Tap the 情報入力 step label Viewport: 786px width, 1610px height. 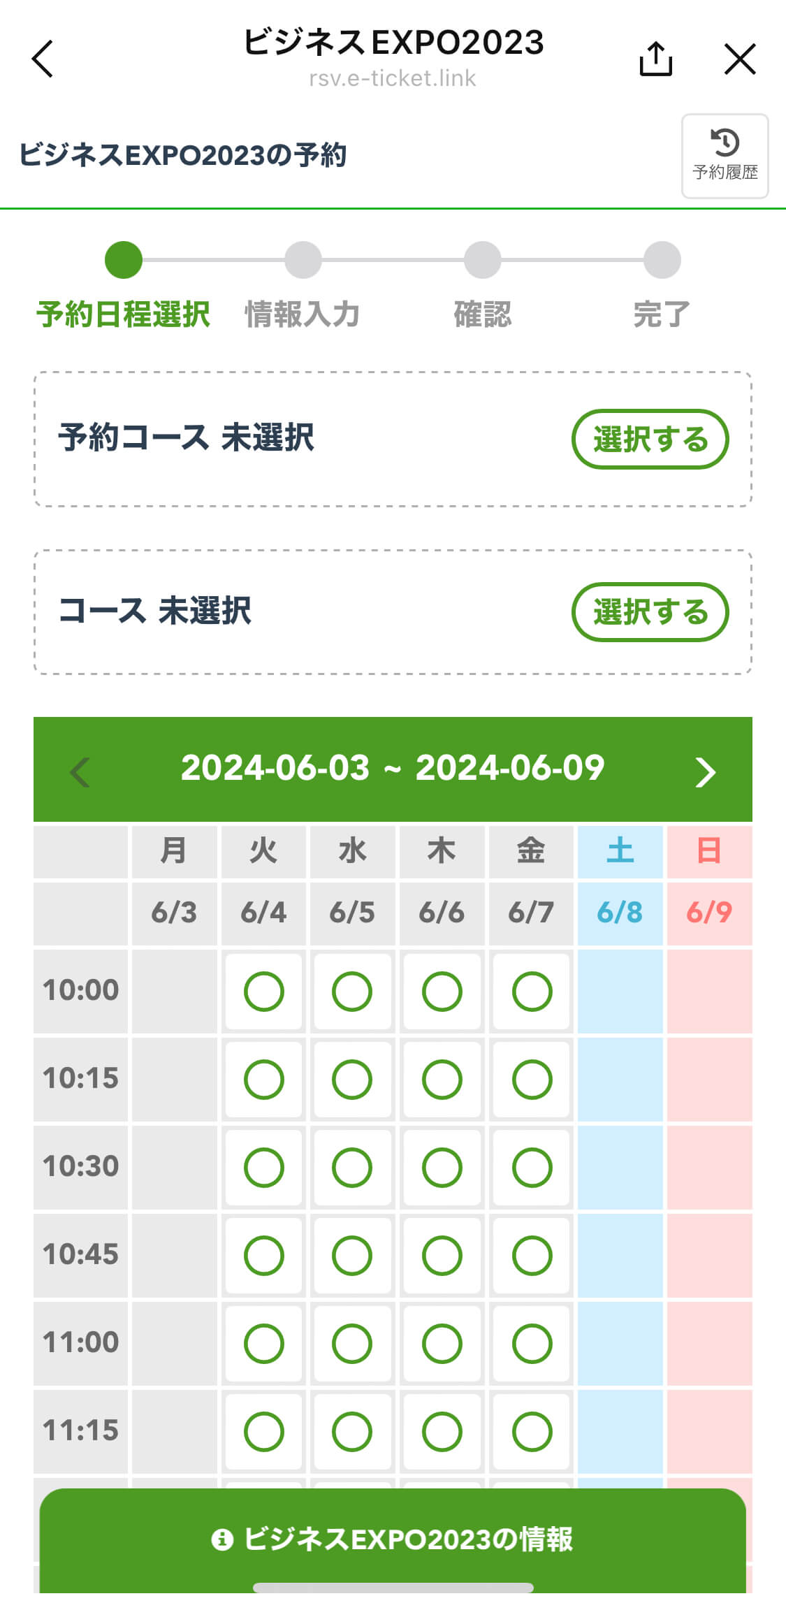[303, 314]
